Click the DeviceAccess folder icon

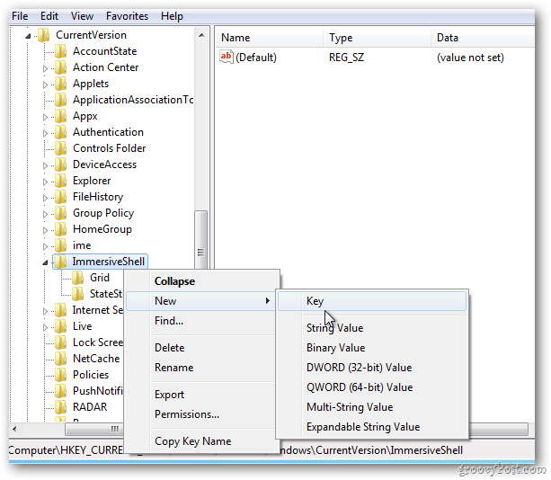point(61,164)
